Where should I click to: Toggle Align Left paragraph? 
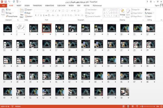(x=63, y=15)
